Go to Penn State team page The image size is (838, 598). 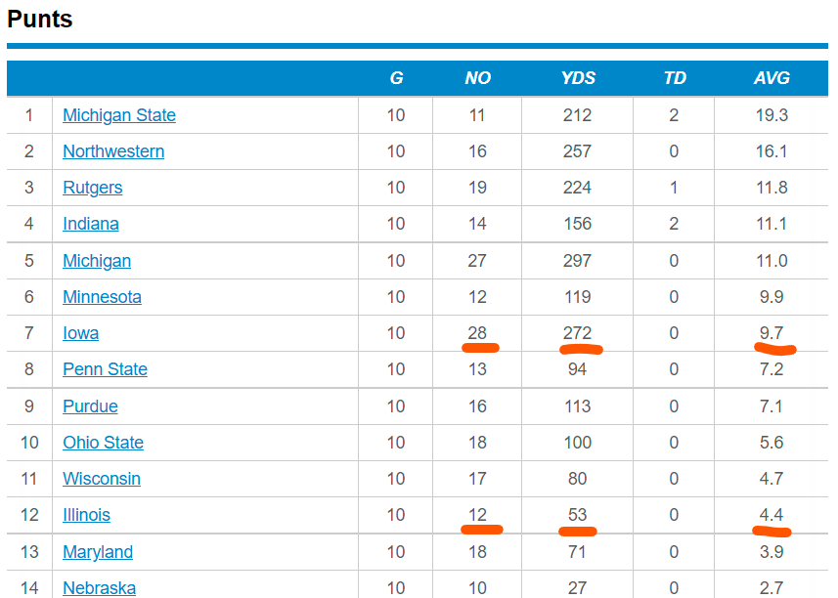[x=105, y=369]
